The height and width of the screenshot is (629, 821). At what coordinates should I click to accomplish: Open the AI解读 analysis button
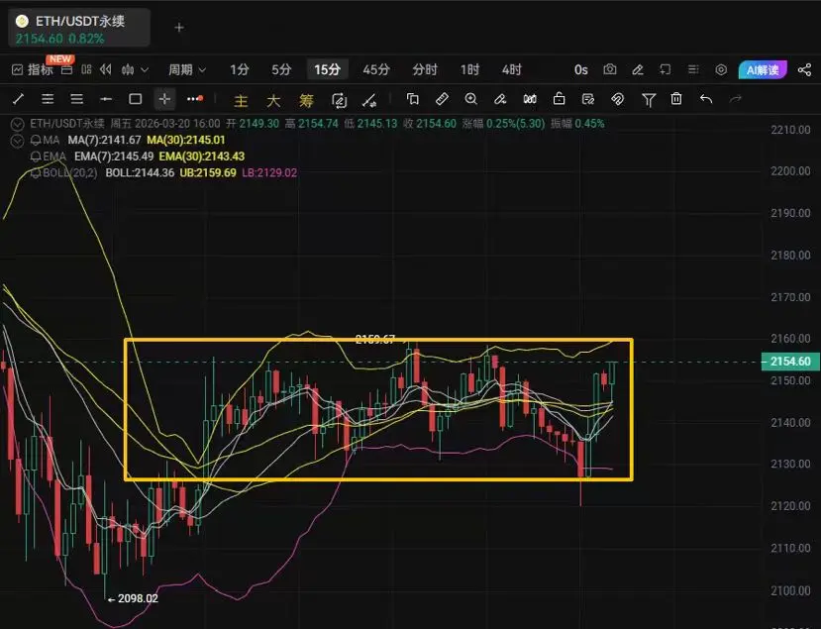coord(763,69)
